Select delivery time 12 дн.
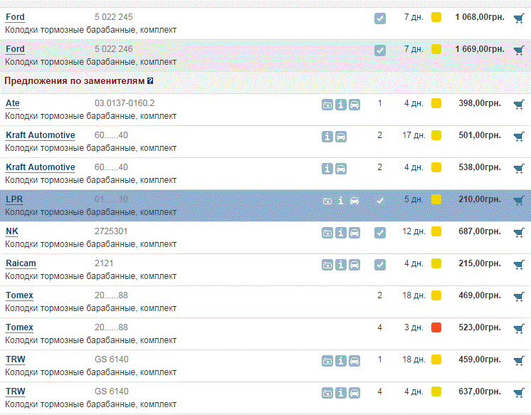531x415 pixels. (414, 231)
